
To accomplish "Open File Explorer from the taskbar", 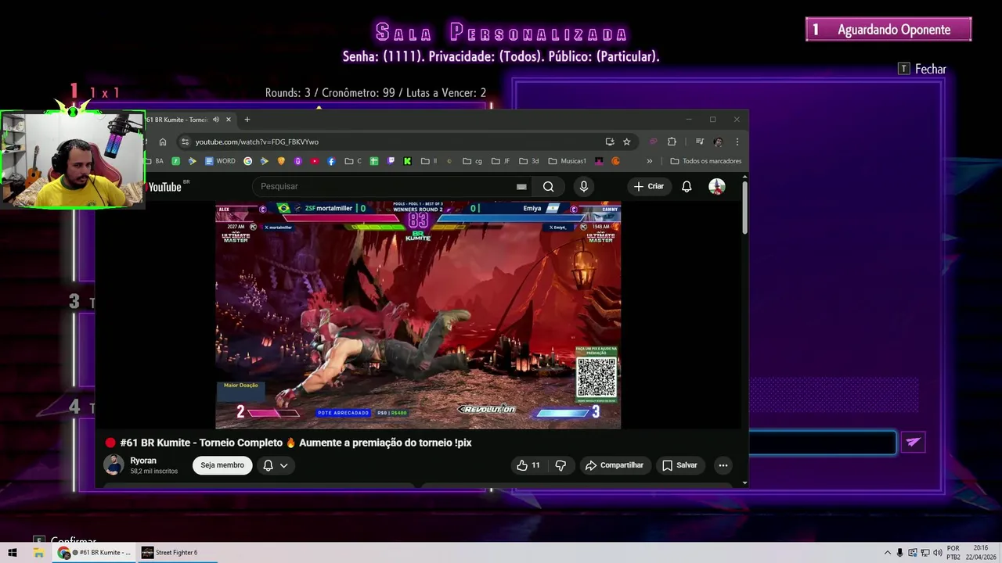I will [38, 553].
